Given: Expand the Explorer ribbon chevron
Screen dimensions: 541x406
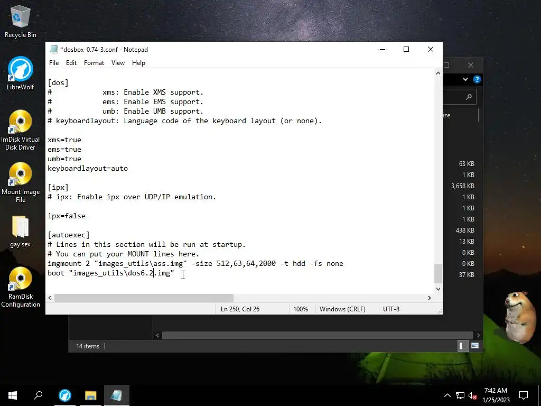Looking at the screenshot, I should pos(465,79).
